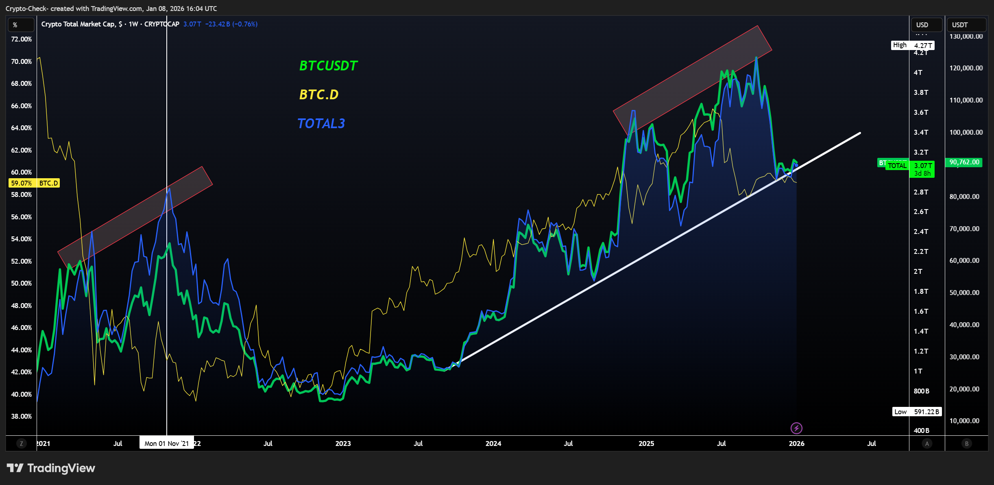This screenshot has height=485, width=994.
Task: Select the yellow BTC.D text annotation
Action: click(318, 94)
